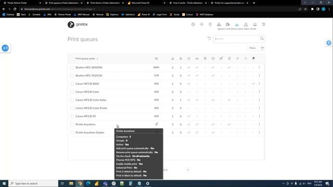Select all print queues with header checkbox
The height and width of the screenshot is (187, 333).
[x=72, y=59]
